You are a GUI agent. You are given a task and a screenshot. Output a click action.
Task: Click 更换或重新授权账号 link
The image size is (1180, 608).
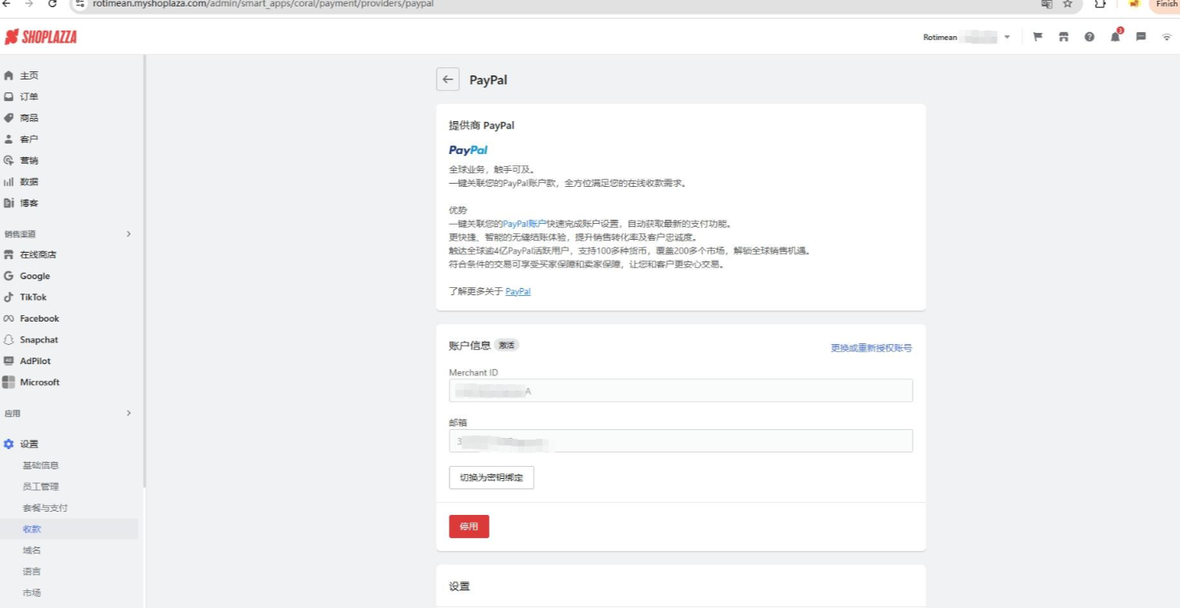[x=871, y=348]
